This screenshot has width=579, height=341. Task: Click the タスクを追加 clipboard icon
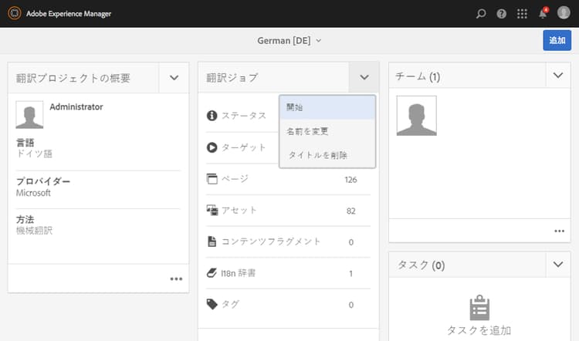point(479,308)
